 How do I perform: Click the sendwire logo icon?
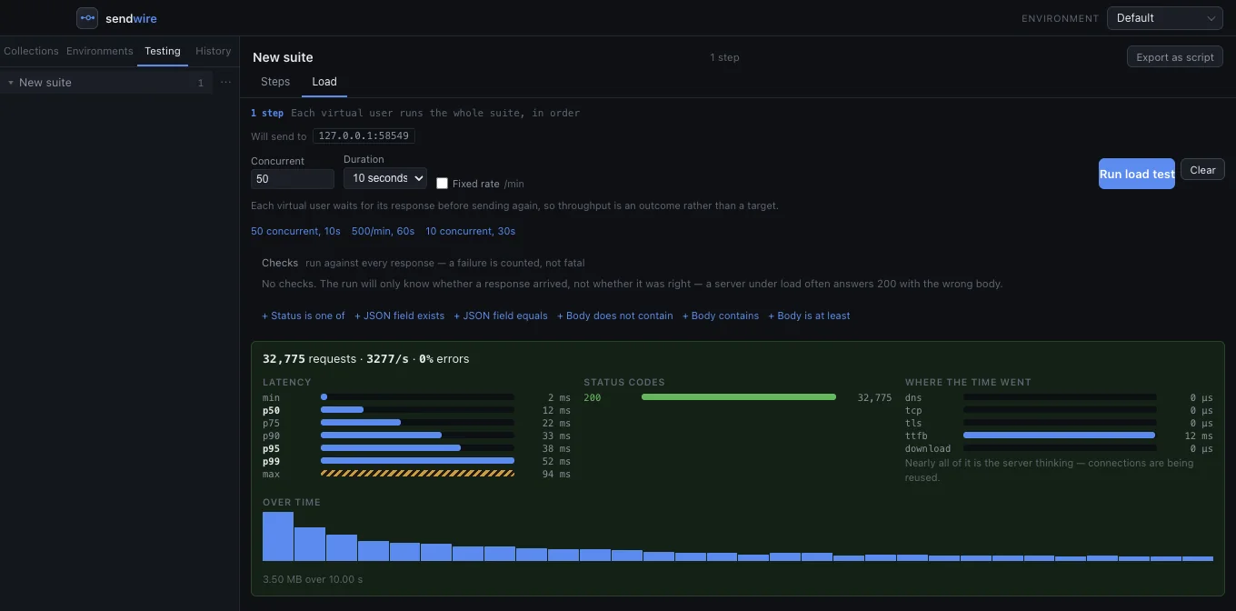tap(87, 18)
